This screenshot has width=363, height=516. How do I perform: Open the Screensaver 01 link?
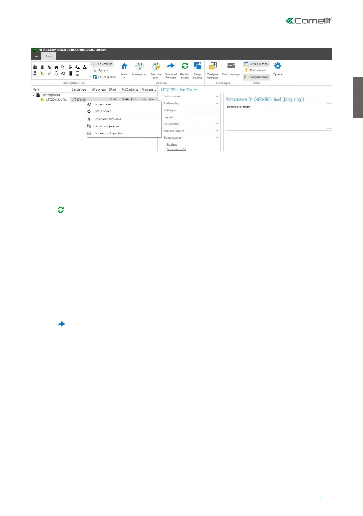click(176, 149)
